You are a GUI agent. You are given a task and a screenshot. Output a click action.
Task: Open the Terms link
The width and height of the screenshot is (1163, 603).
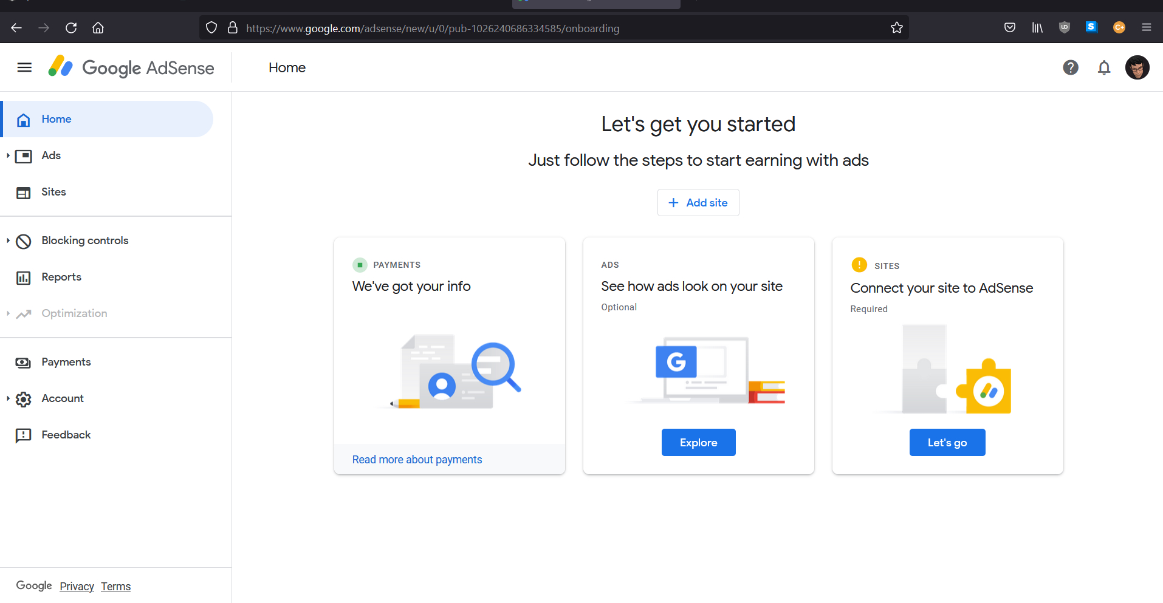115,587
